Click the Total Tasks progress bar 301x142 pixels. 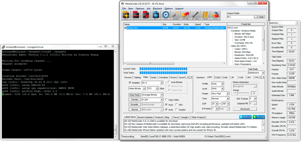tap(192, 73)
